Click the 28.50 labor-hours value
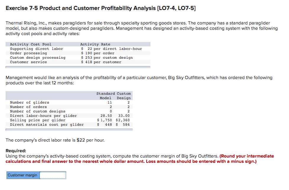289x190 pixels. coord(106,116)
